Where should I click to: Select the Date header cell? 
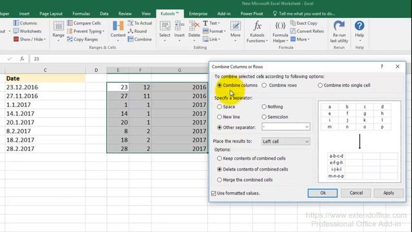point(45,79)
